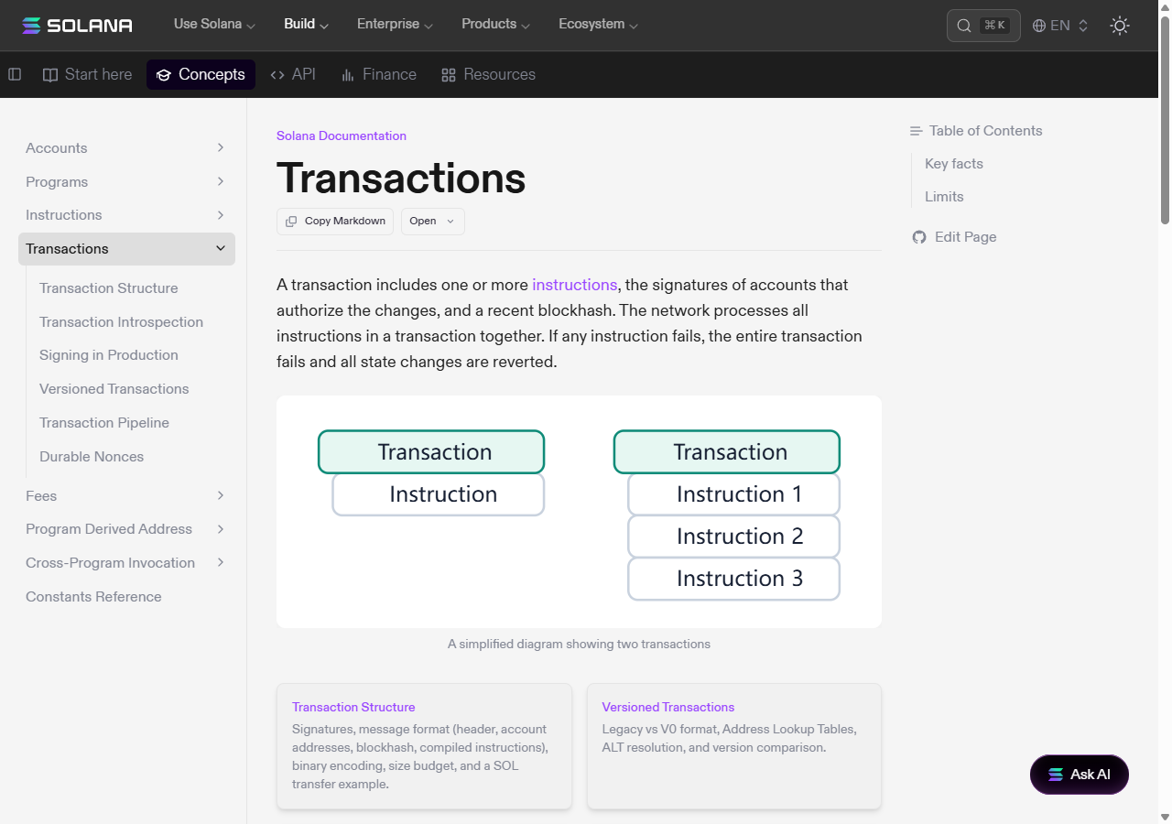Open the Start here tab
Image resolution: width=1172 pixels, height=824 pixels.
click(x=87, y=74)
